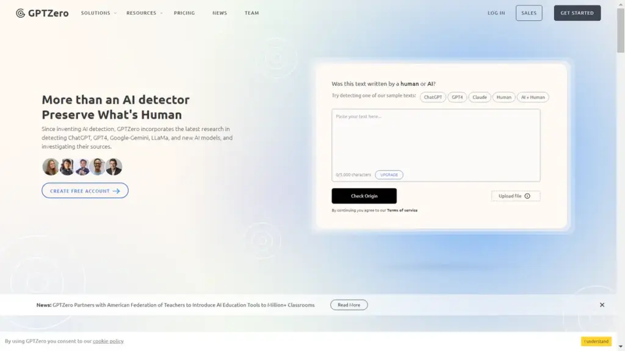This screenshot has width=625, height=351.
Task: Select the Human sample text
Action: [x=504, y=97]
